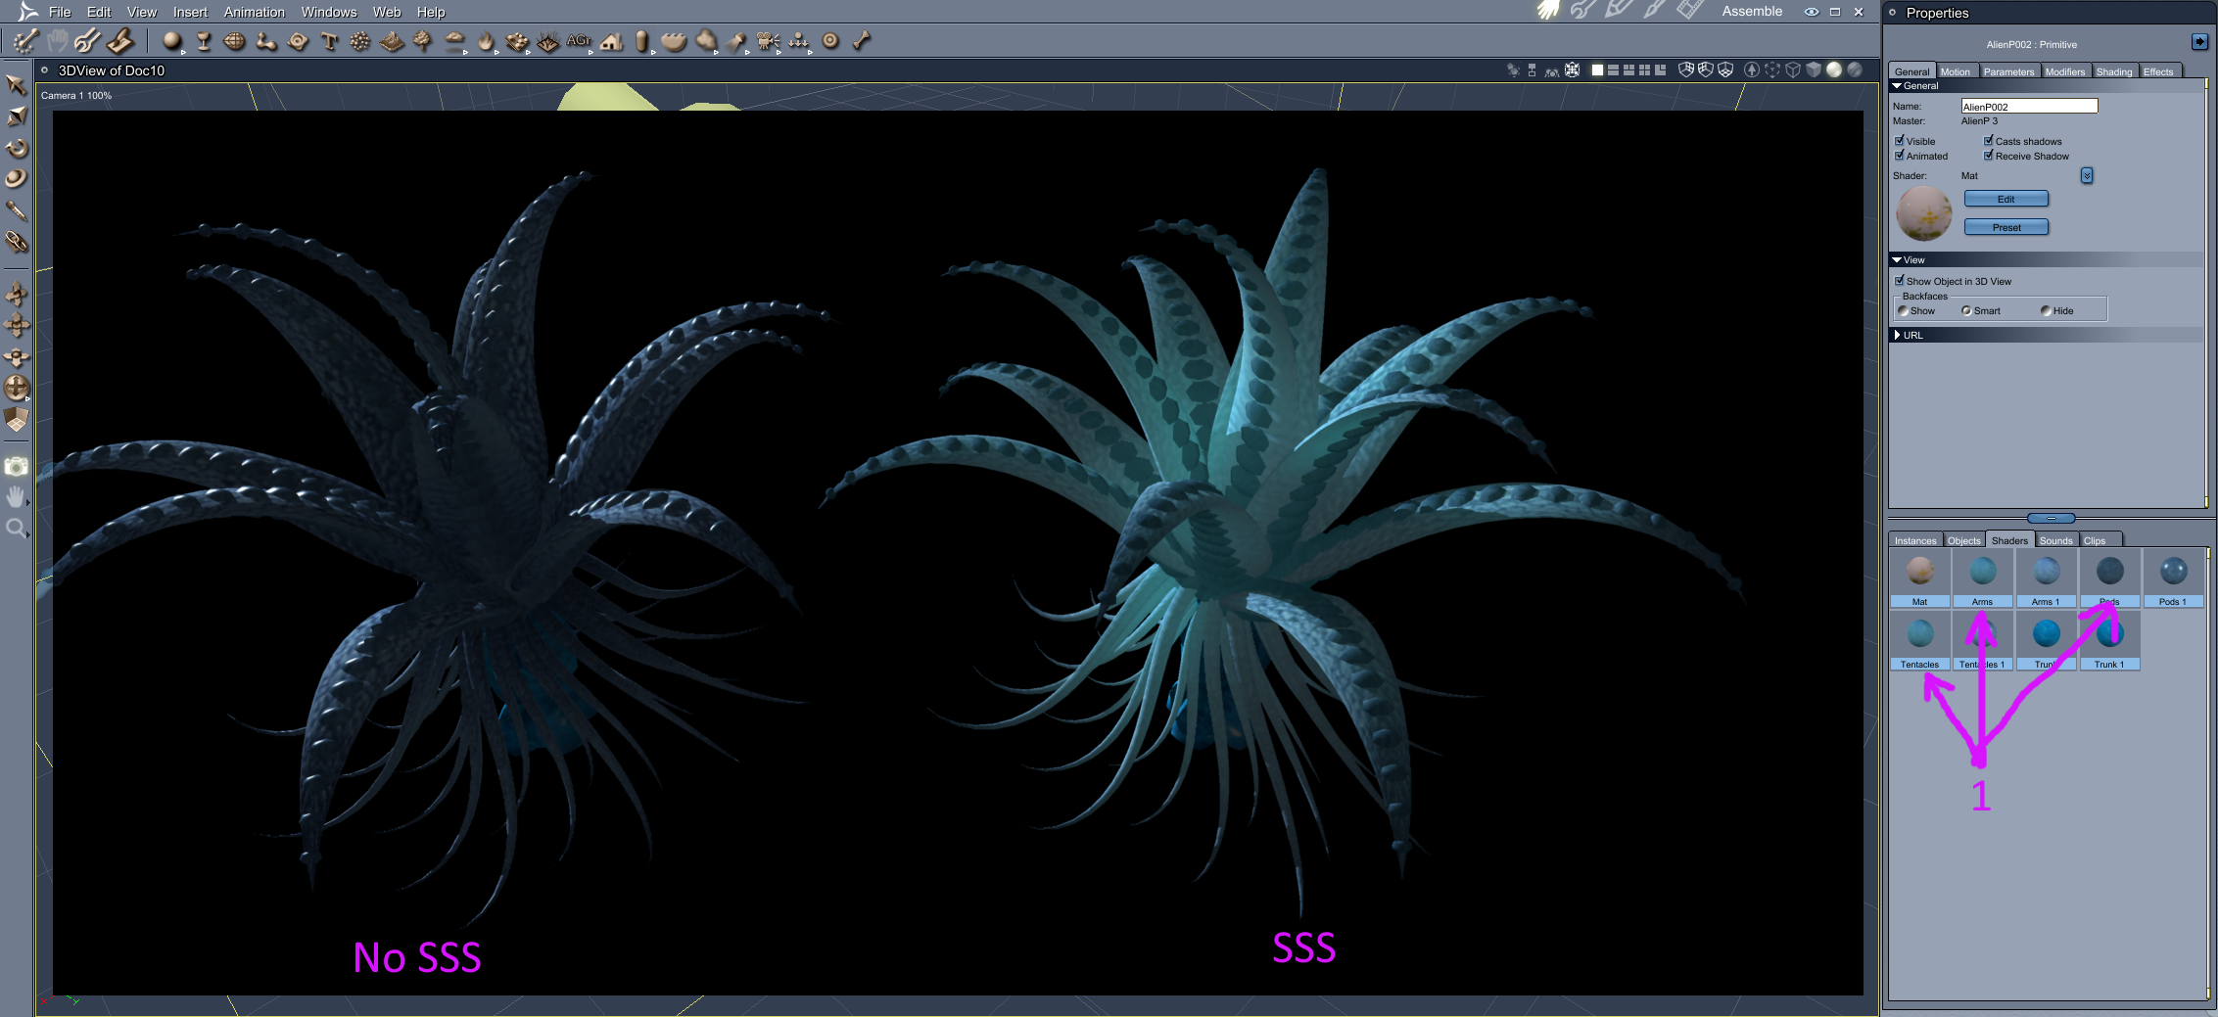The height and width of the screenshot is (1017, 2218).
Task: Click the target helper object icon
Action: pos(830,41)
